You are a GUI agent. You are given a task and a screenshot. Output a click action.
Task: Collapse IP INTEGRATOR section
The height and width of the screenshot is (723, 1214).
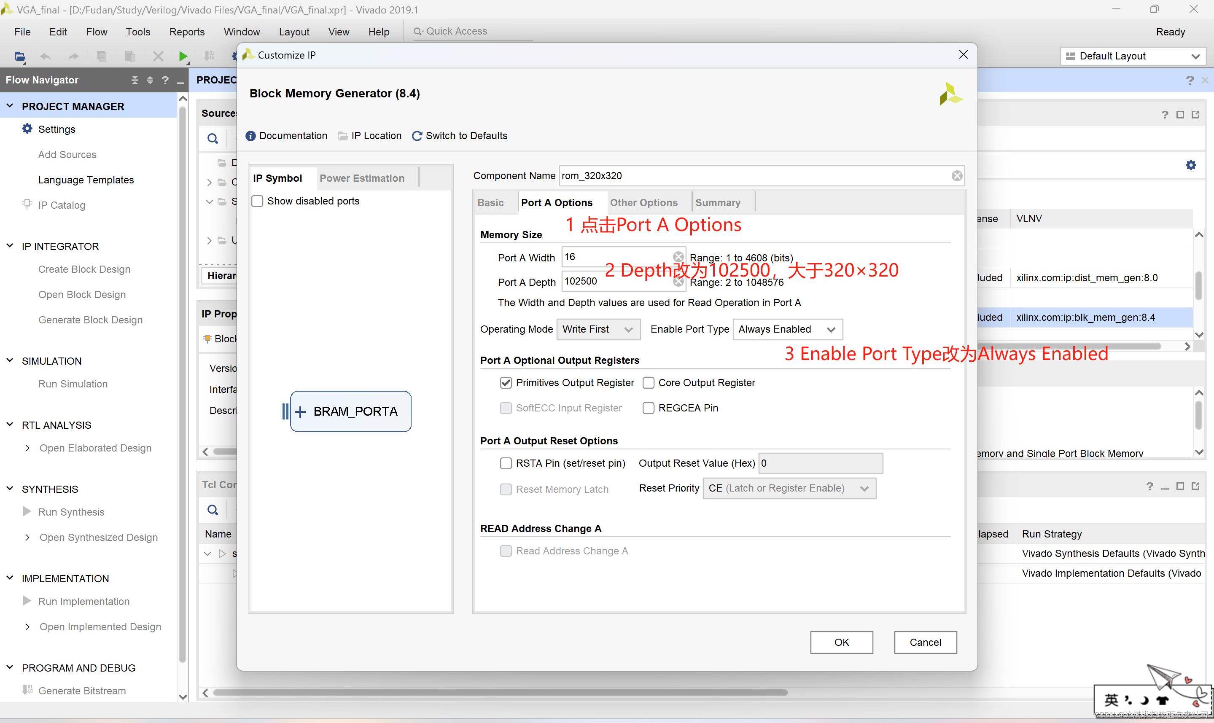point(10,245)
